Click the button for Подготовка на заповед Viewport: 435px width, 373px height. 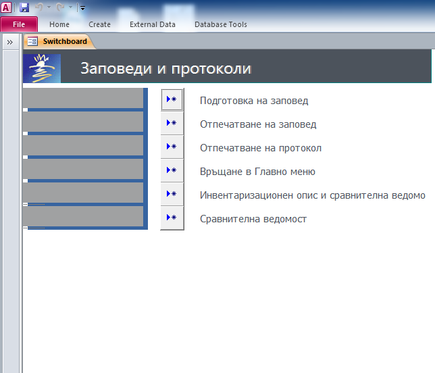pyautogui.click(x=172, y=99)
